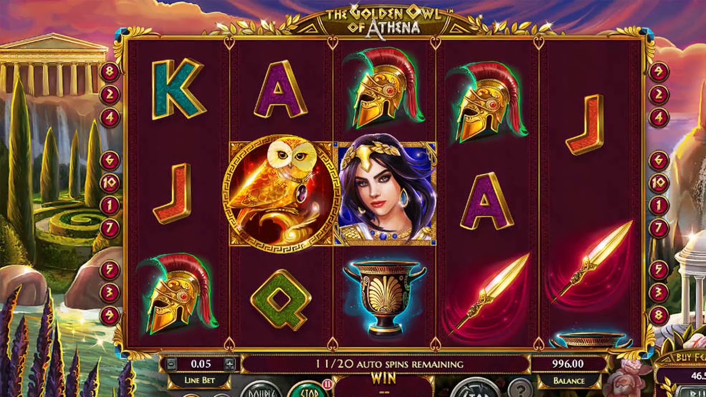Select payline 7 marker on left
This screenshot has height=397, width=706.
pyautogui.click(x=110, y=228)
